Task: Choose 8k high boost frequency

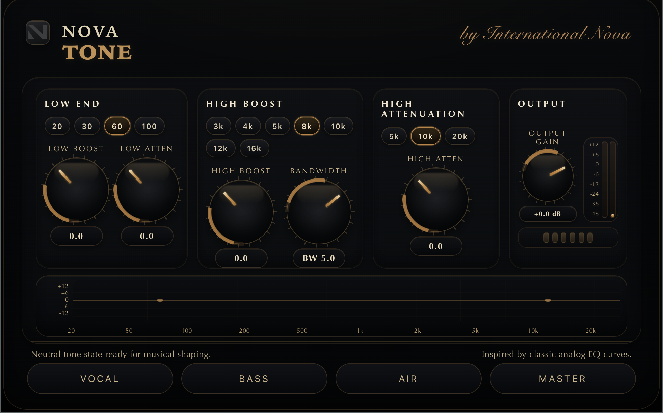Action: (307, 126)
